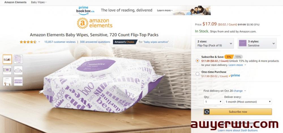Image resolution: width=283 pixels, height=133 pixels.
Task: Open the Amazon Elements nav item
Action: coord(15,2)
